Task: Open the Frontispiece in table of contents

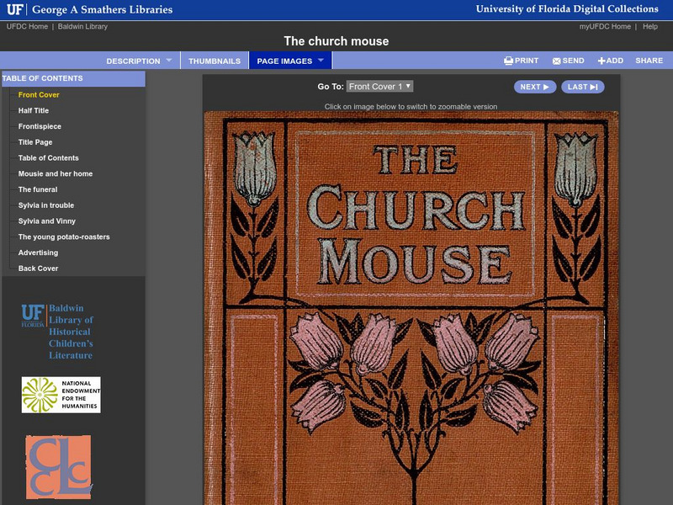Action: click(40, 126)
